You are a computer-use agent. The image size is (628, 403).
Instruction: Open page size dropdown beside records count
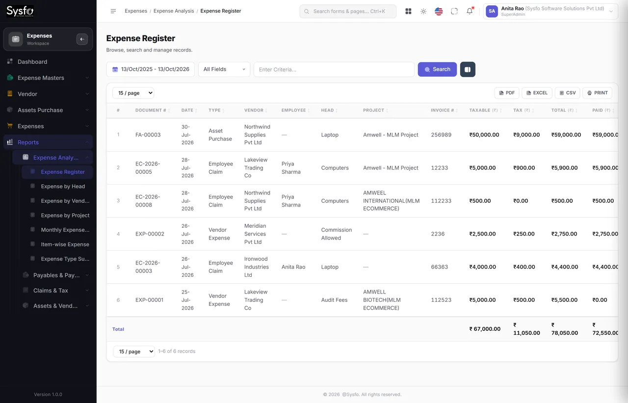coord(134,351)
